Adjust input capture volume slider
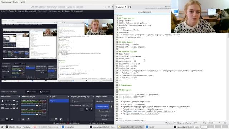The width and height of the screenshot is (229, 129). click(x=30, y=106)
